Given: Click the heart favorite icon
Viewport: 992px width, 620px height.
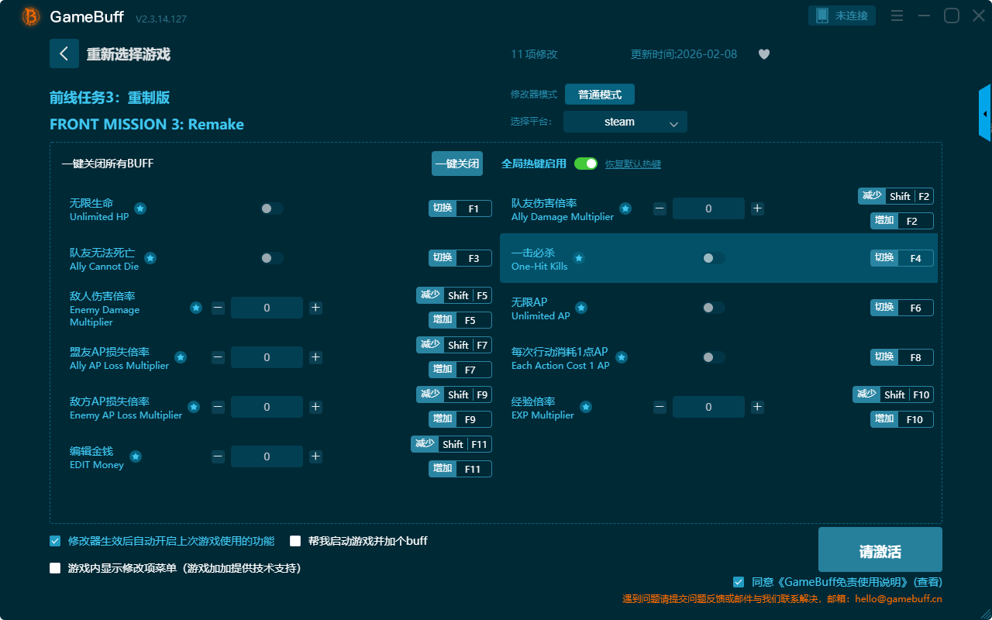Looking at the screenshot, I should point(763,54).
